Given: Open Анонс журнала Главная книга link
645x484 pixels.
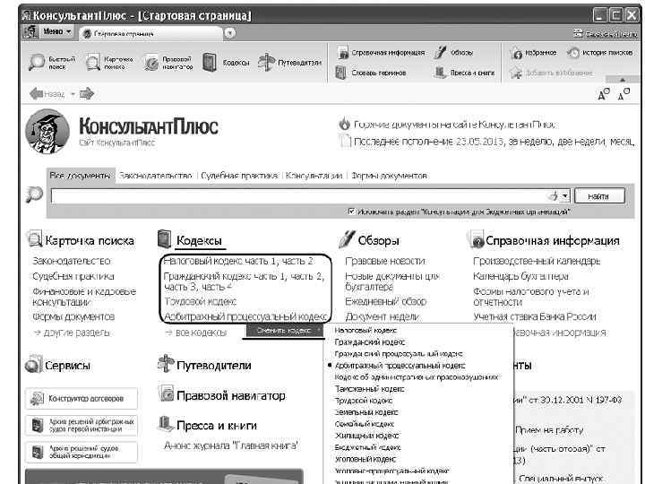Looking at the screenshot, I should point(231,445).
